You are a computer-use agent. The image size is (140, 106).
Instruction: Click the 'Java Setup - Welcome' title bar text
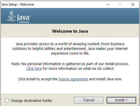pyautogui.click(x=18, y=4)
